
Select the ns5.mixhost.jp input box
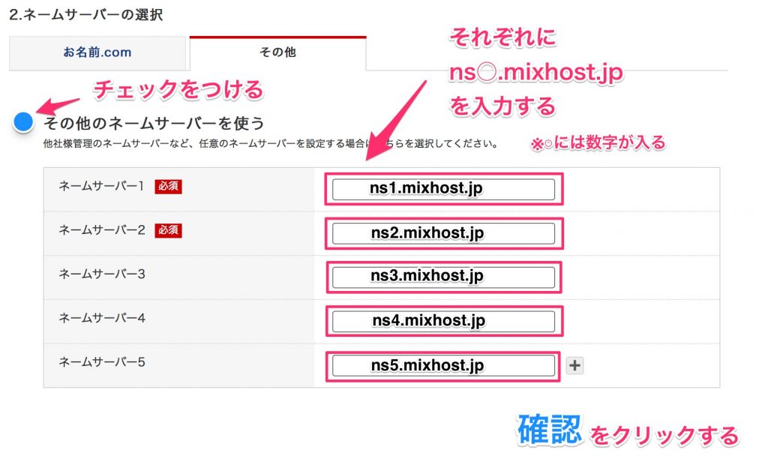[443, 365]
